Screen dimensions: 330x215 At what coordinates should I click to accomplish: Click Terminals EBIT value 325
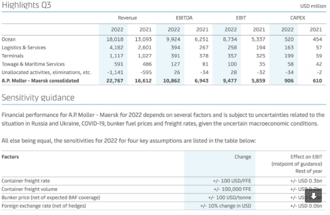click(x=261, y=56)
